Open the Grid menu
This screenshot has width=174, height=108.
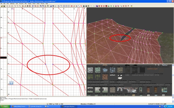[17, 3]
